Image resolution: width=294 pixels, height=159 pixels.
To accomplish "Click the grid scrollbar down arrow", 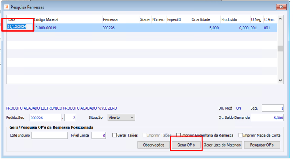I will (280, 81).
